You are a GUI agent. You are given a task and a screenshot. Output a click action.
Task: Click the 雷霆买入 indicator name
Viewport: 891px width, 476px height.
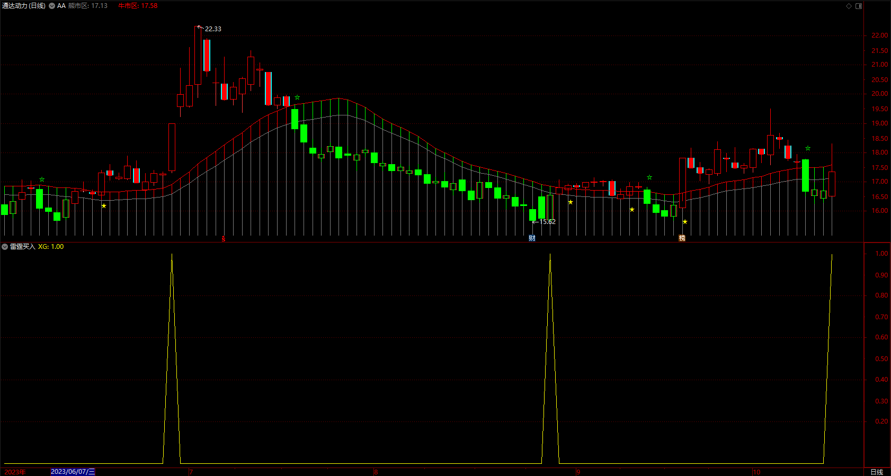coord(23,247)
